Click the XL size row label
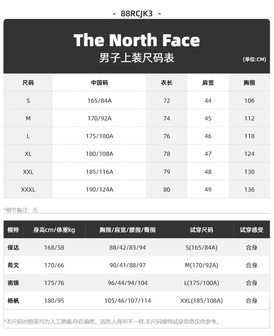 point(28,154)
